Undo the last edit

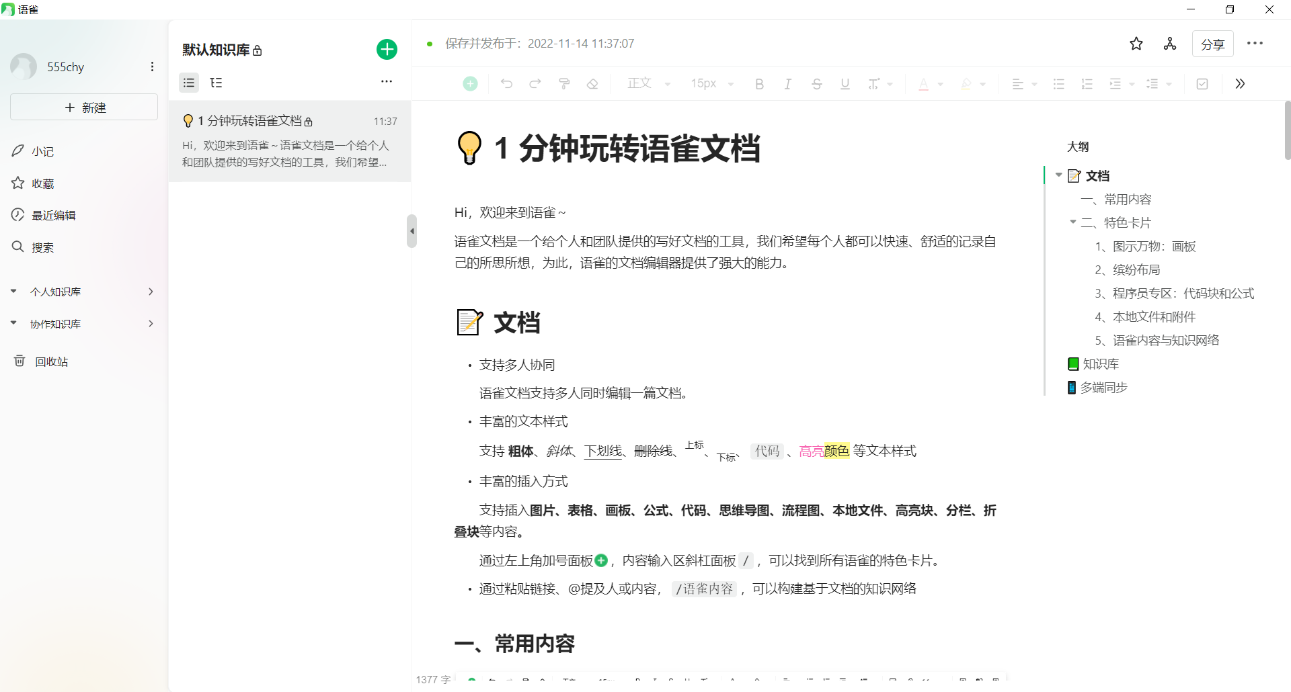point(506,84)
